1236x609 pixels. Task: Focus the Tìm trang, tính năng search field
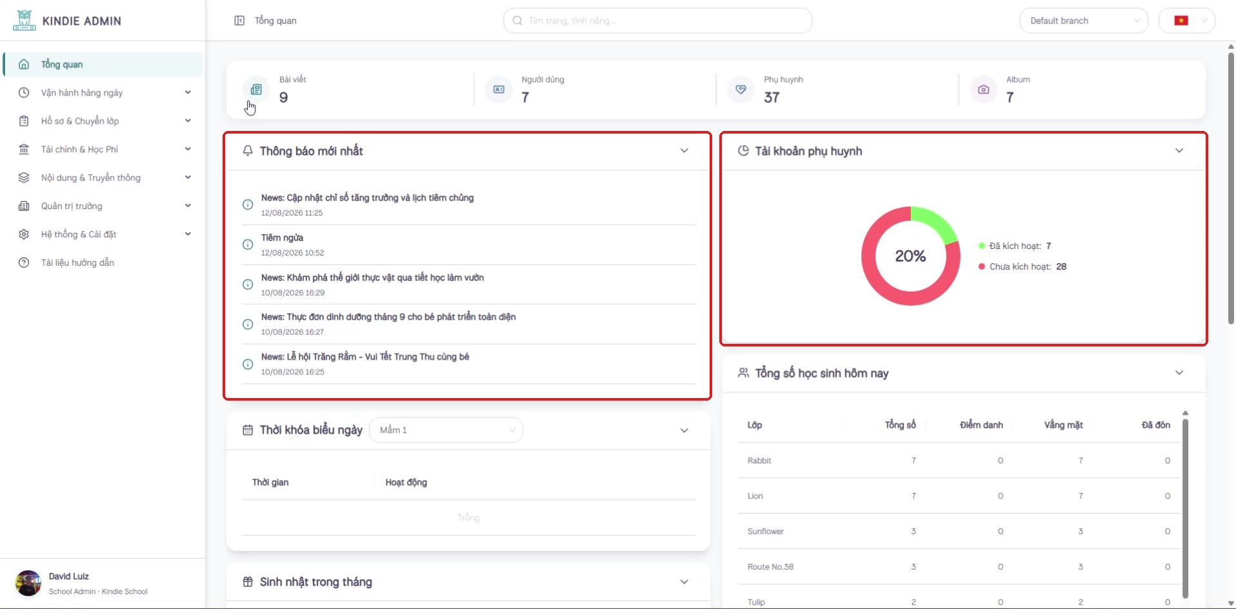coord(657,21)
